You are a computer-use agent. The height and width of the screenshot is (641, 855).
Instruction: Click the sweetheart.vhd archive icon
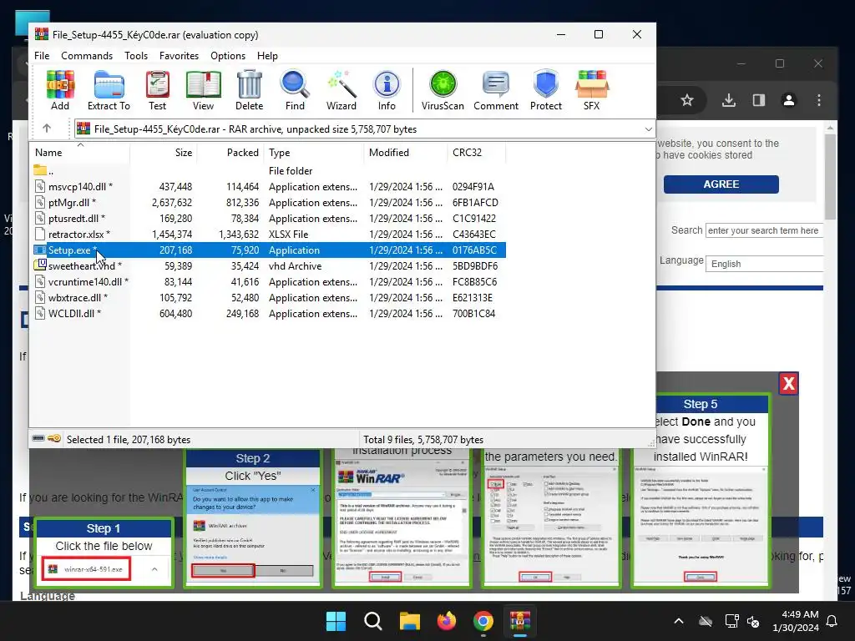pyautogui.click(x=39, y=265)
